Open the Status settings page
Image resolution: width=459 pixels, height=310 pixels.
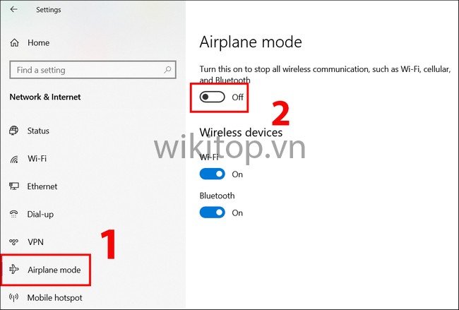click(38, 131)
